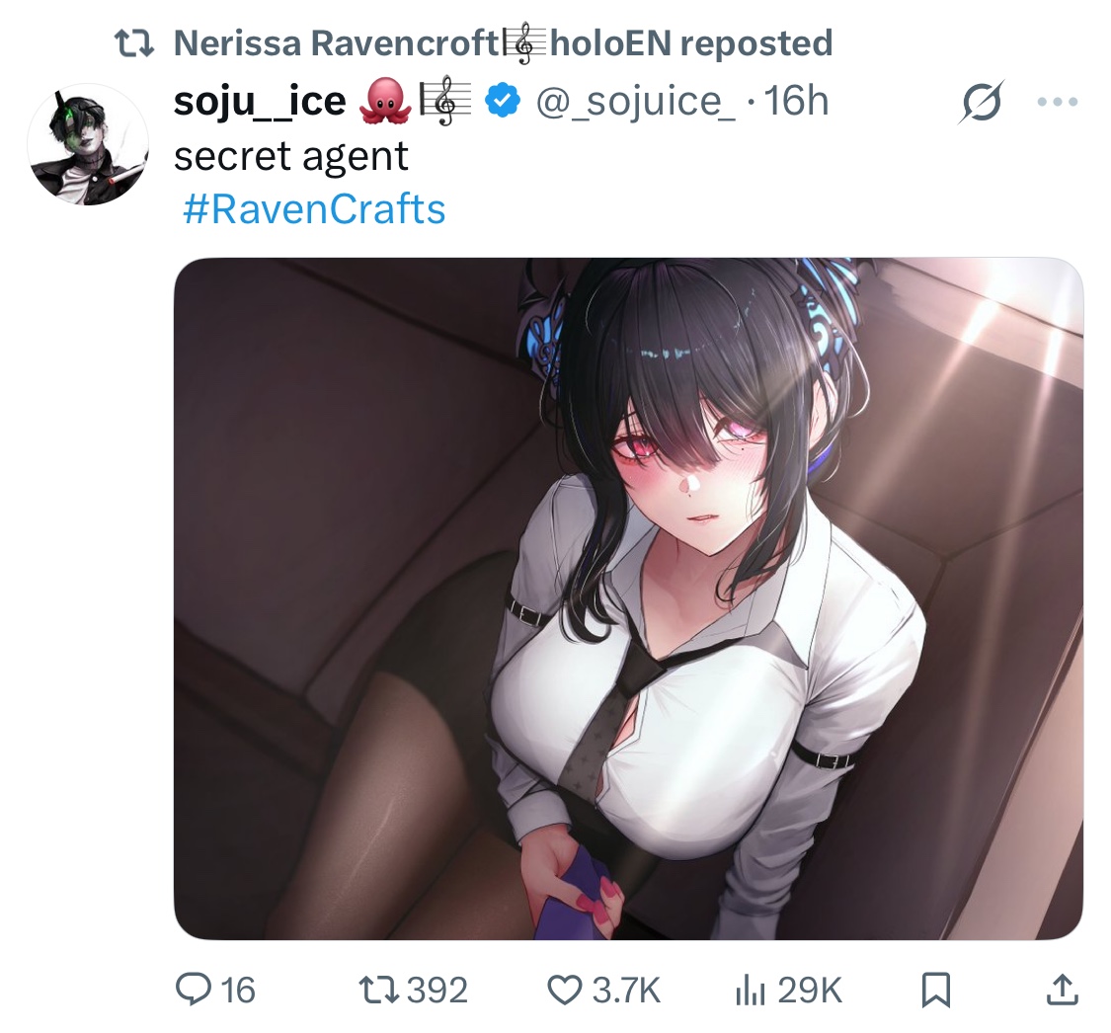Repost the tweet using the retweet icon
Viewport: 1111px width, 1033px height.
(378, 990)
